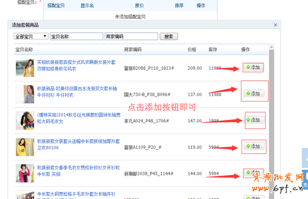Open the 全部宝贝 category dropdown

pos(31,37)
